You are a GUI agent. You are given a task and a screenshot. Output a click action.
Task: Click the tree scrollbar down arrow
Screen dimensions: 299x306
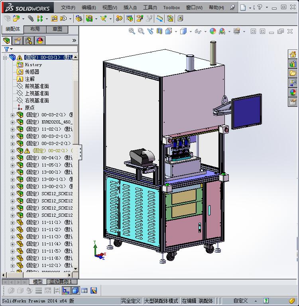pos(75,269)
